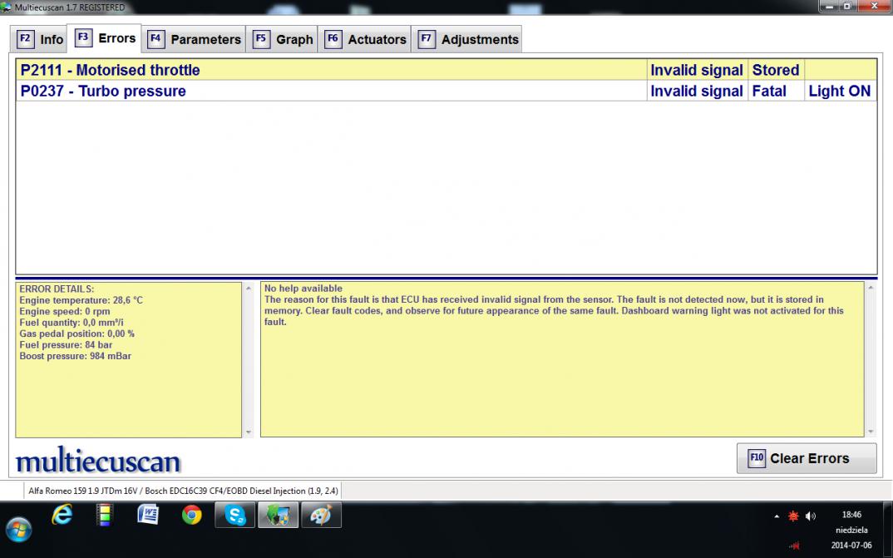Select the P0237 Turbo pressure error

(446, 91)
